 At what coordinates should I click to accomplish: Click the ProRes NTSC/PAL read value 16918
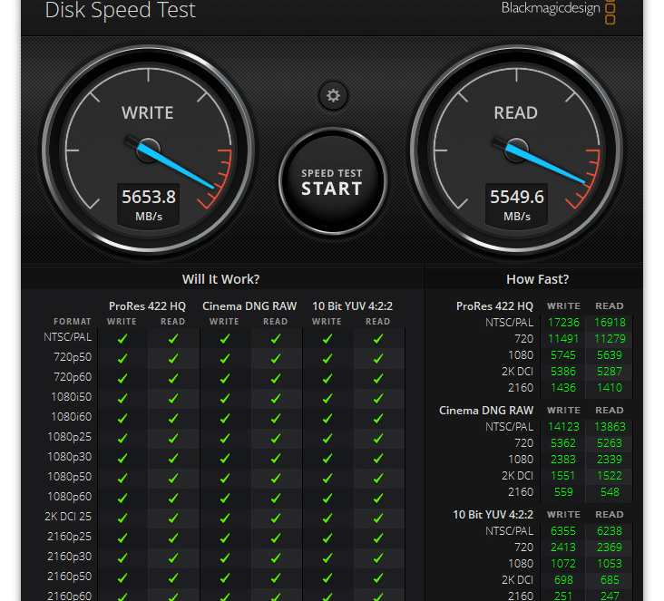tap(610, 323)
